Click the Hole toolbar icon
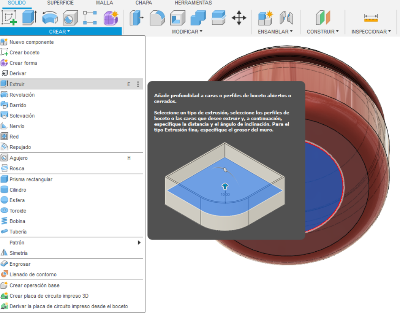Screen dimensions: 400x322 [70, 17]
